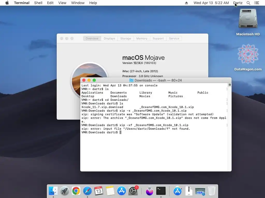Switch to Overview tab in About window
Screen dimensions: 265x198
point(92,38)
